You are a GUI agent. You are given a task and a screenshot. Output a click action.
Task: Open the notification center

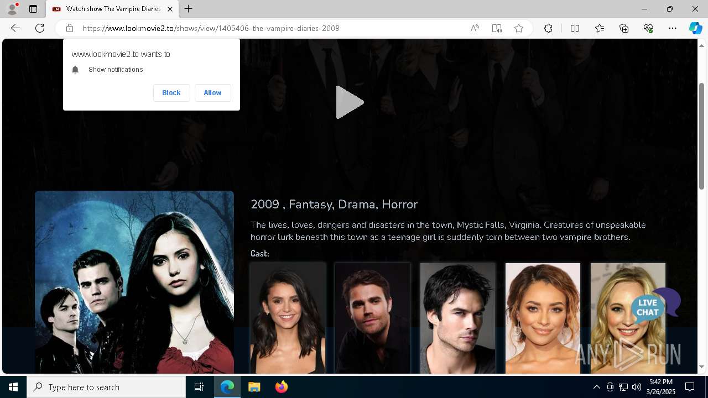pos(690,387)
